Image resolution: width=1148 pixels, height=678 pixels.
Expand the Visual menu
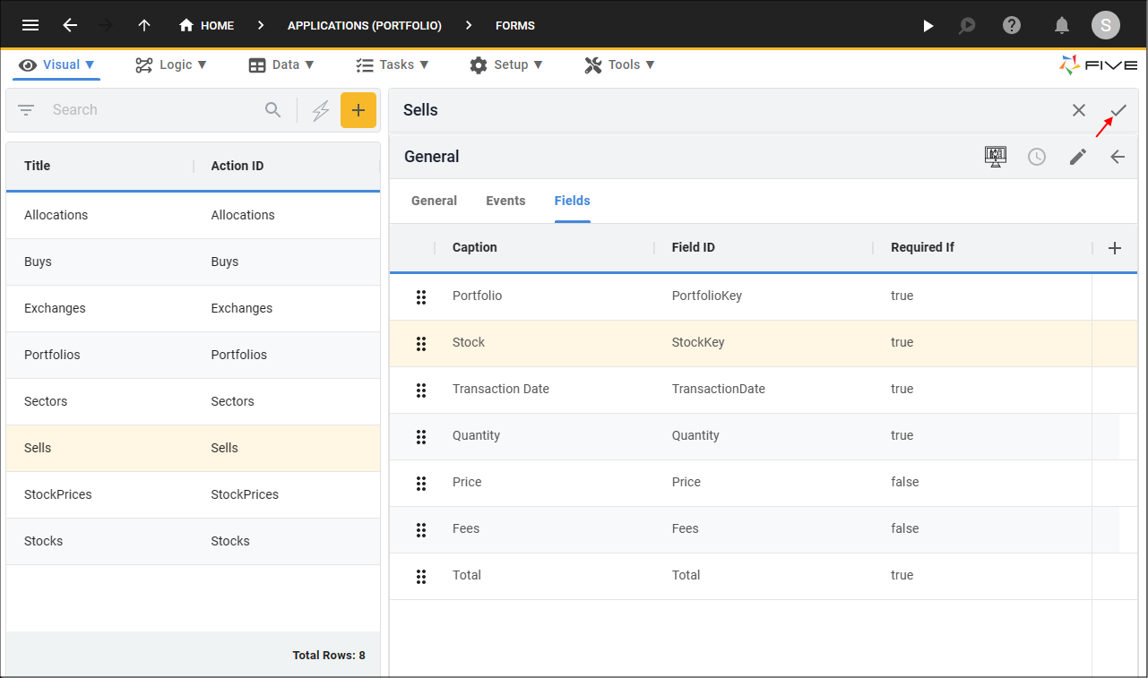click(57, 64)
